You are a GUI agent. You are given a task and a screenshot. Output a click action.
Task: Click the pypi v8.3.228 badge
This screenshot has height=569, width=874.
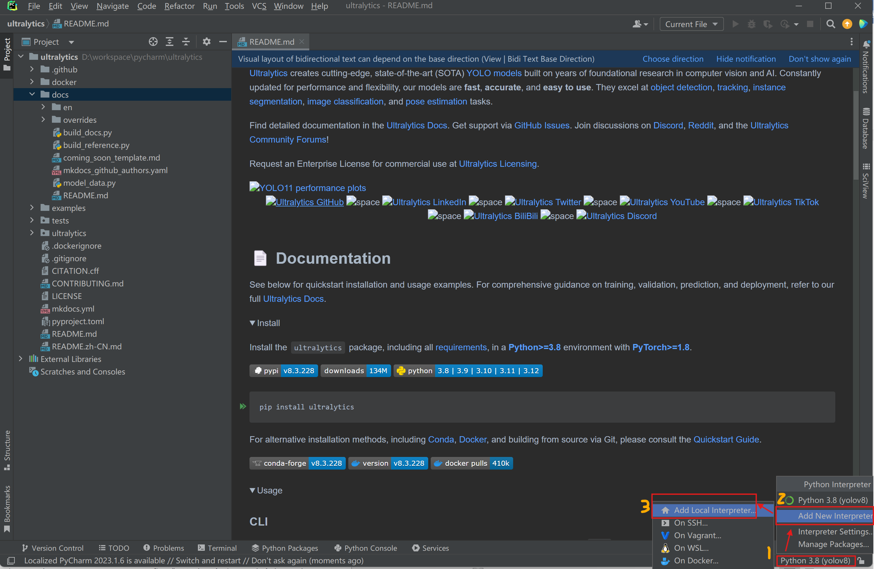(x=283, y=371)
